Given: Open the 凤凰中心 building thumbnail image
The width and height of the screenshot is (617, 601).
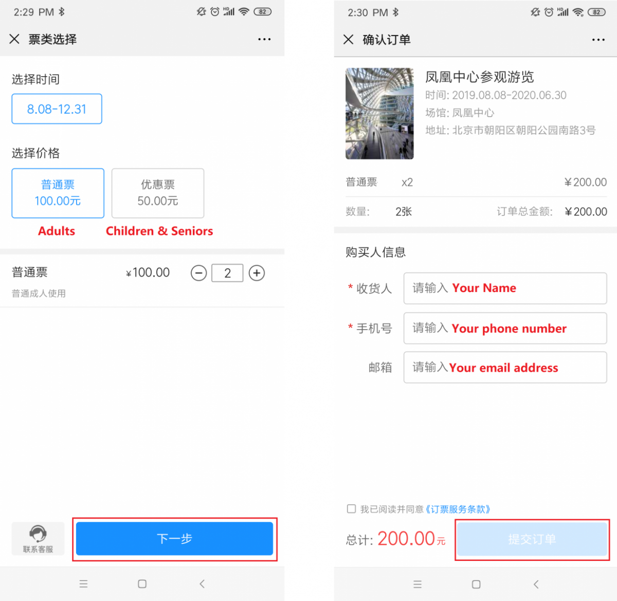Looking at the screenshot, I should click(379, 114).
